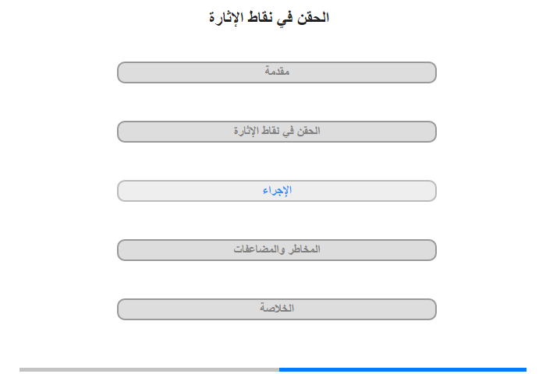Open the المخاطر والمضاعفات section

coord(277,250)
